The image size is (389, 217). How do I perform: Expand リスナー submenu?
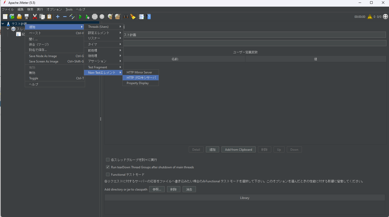104,38
